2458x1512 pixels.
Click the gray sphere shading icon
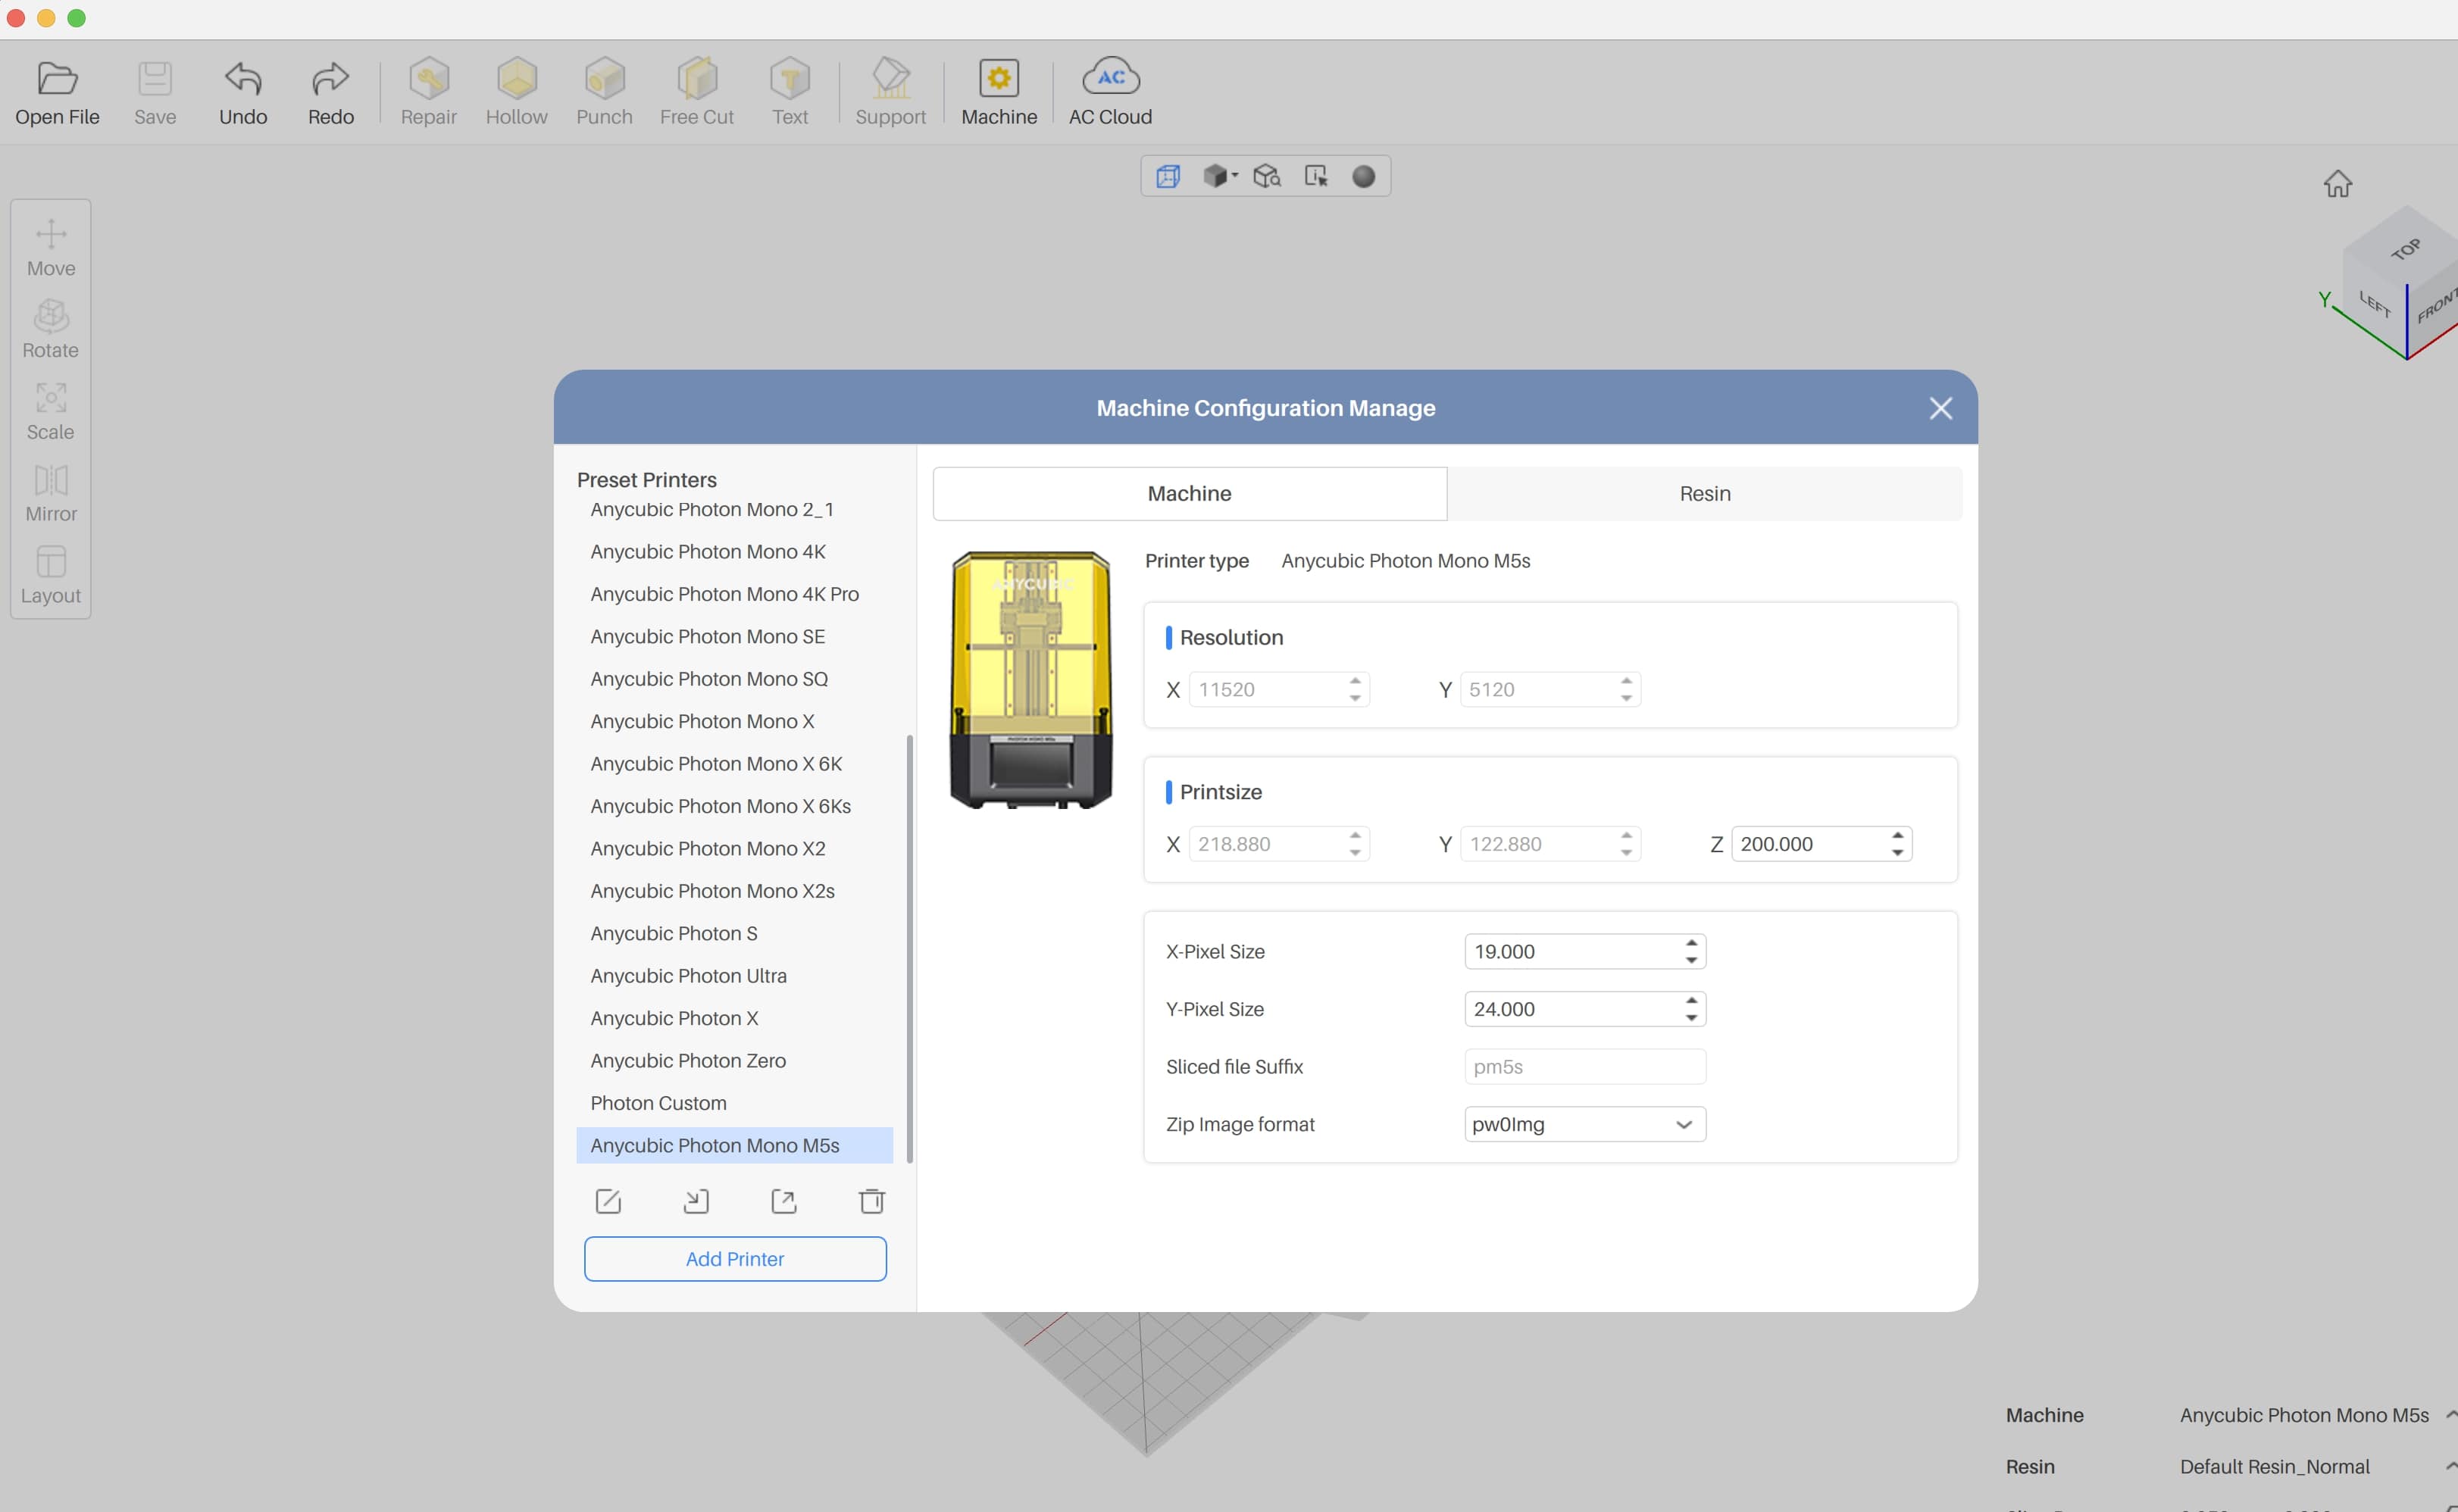coord(1363,177)
